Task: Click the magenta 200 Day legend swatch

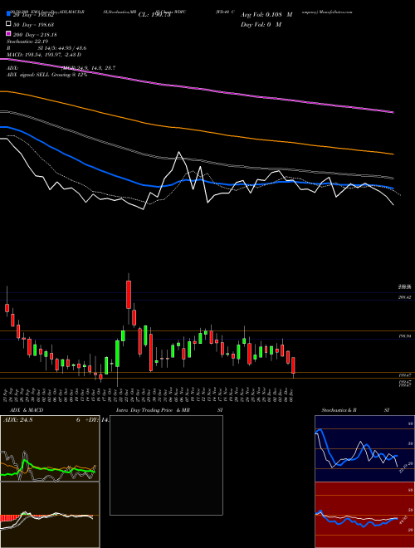Action: (x=8, y=34)
